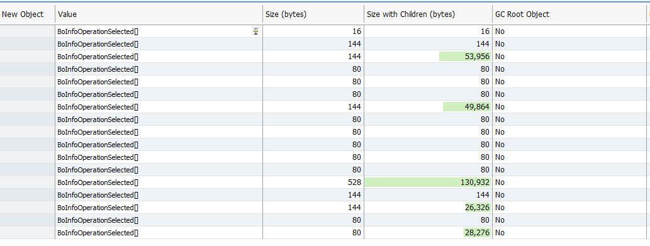Click BoInfoOperationSelected[] value in the last row
The width and height of the screenshot is (650, 246).
98,233
